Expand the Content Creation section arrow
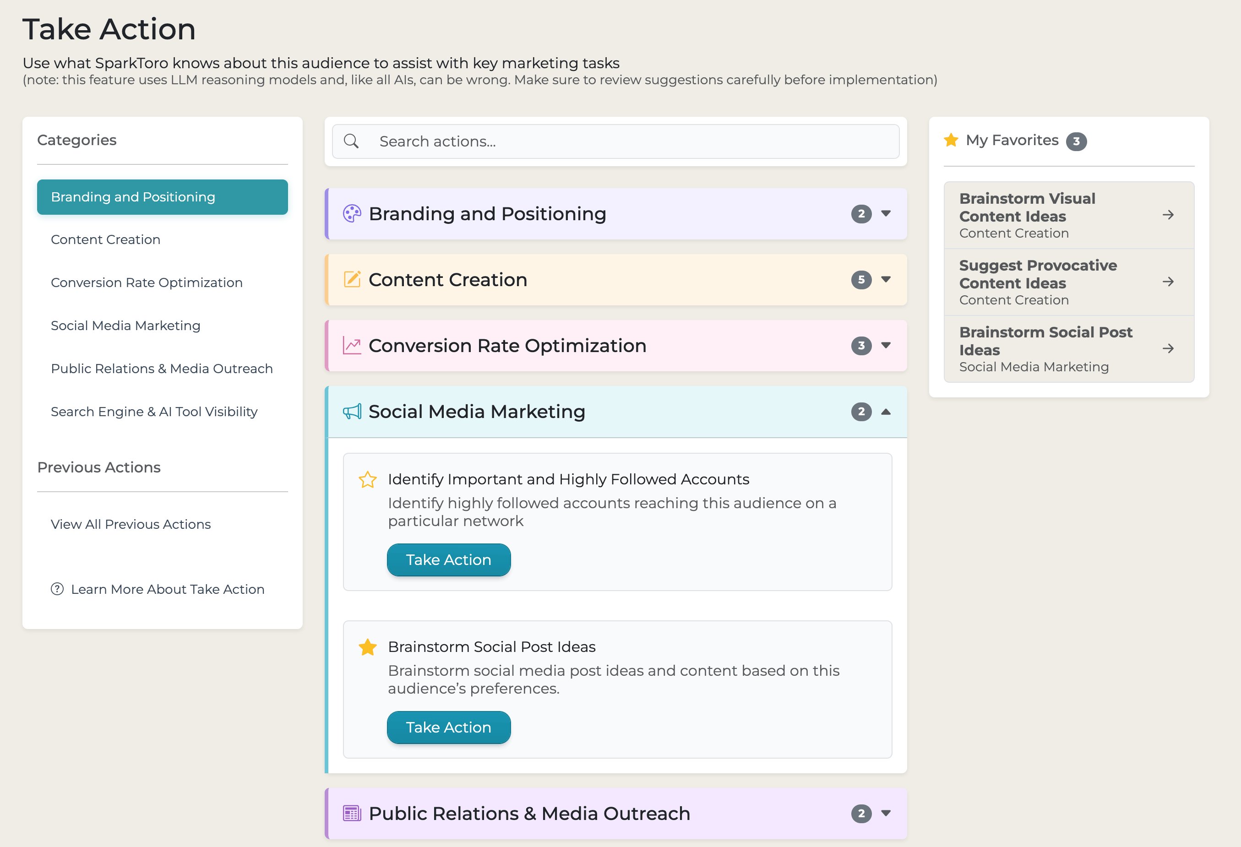Screen dimensions: 1241x847 [886, 279]
